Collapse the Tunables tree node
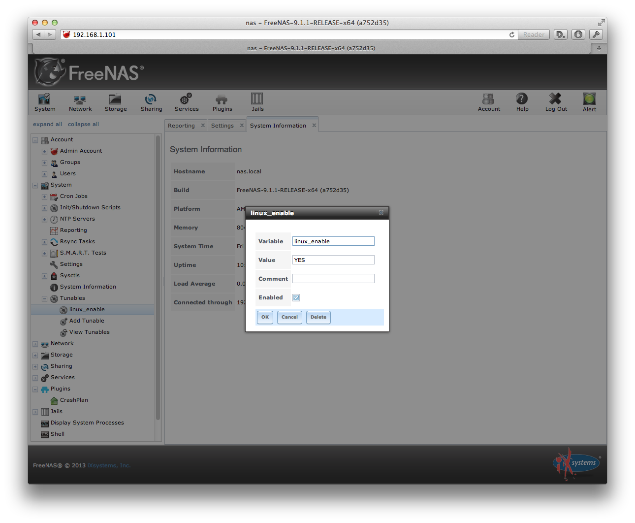 [x=45, y=298]
